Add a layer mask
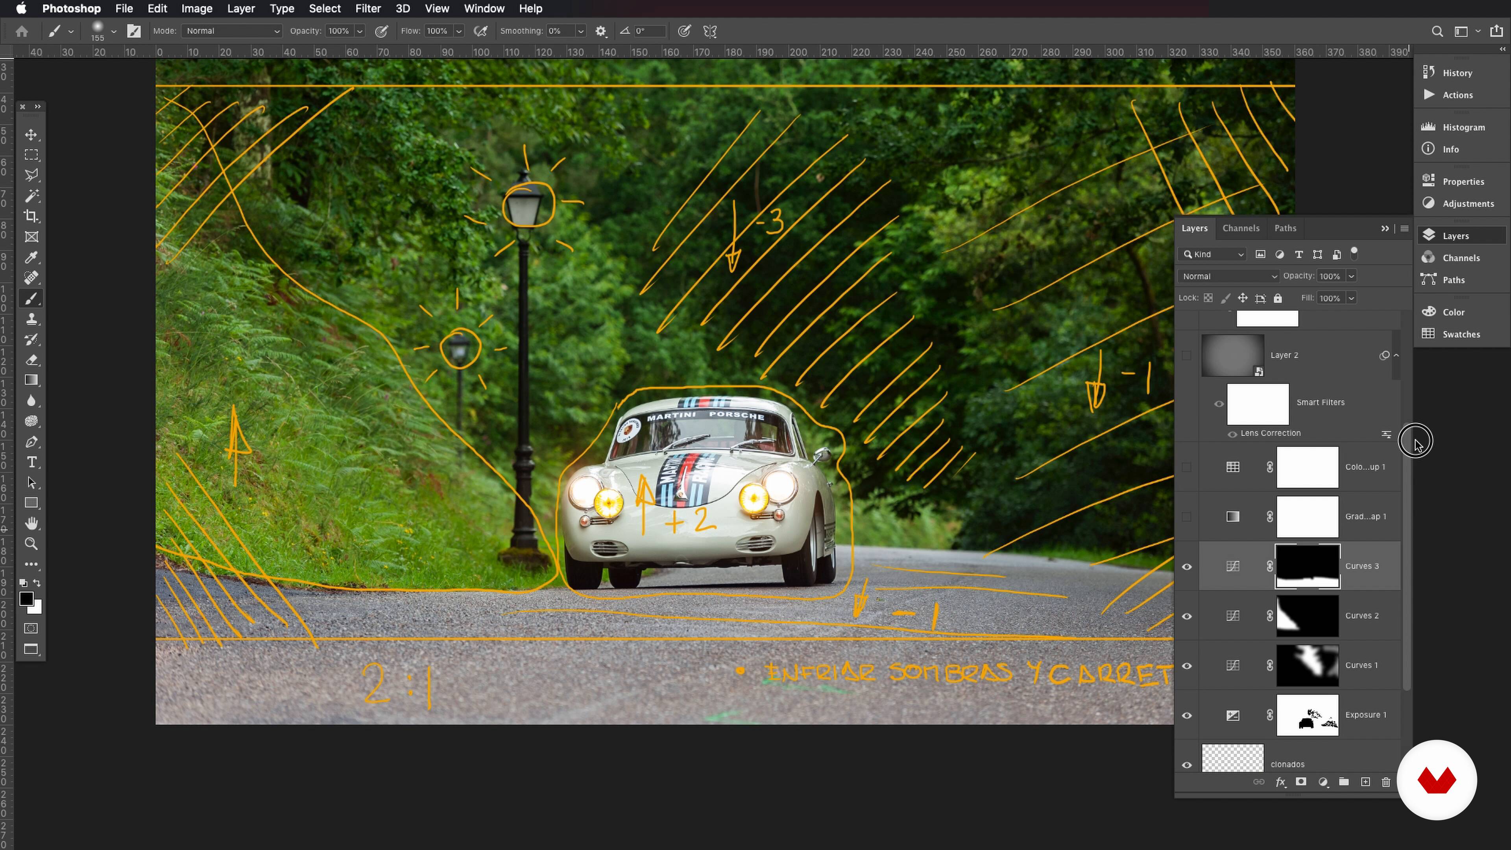Screen dimensions: 1511x850 tap(1301, 782)
